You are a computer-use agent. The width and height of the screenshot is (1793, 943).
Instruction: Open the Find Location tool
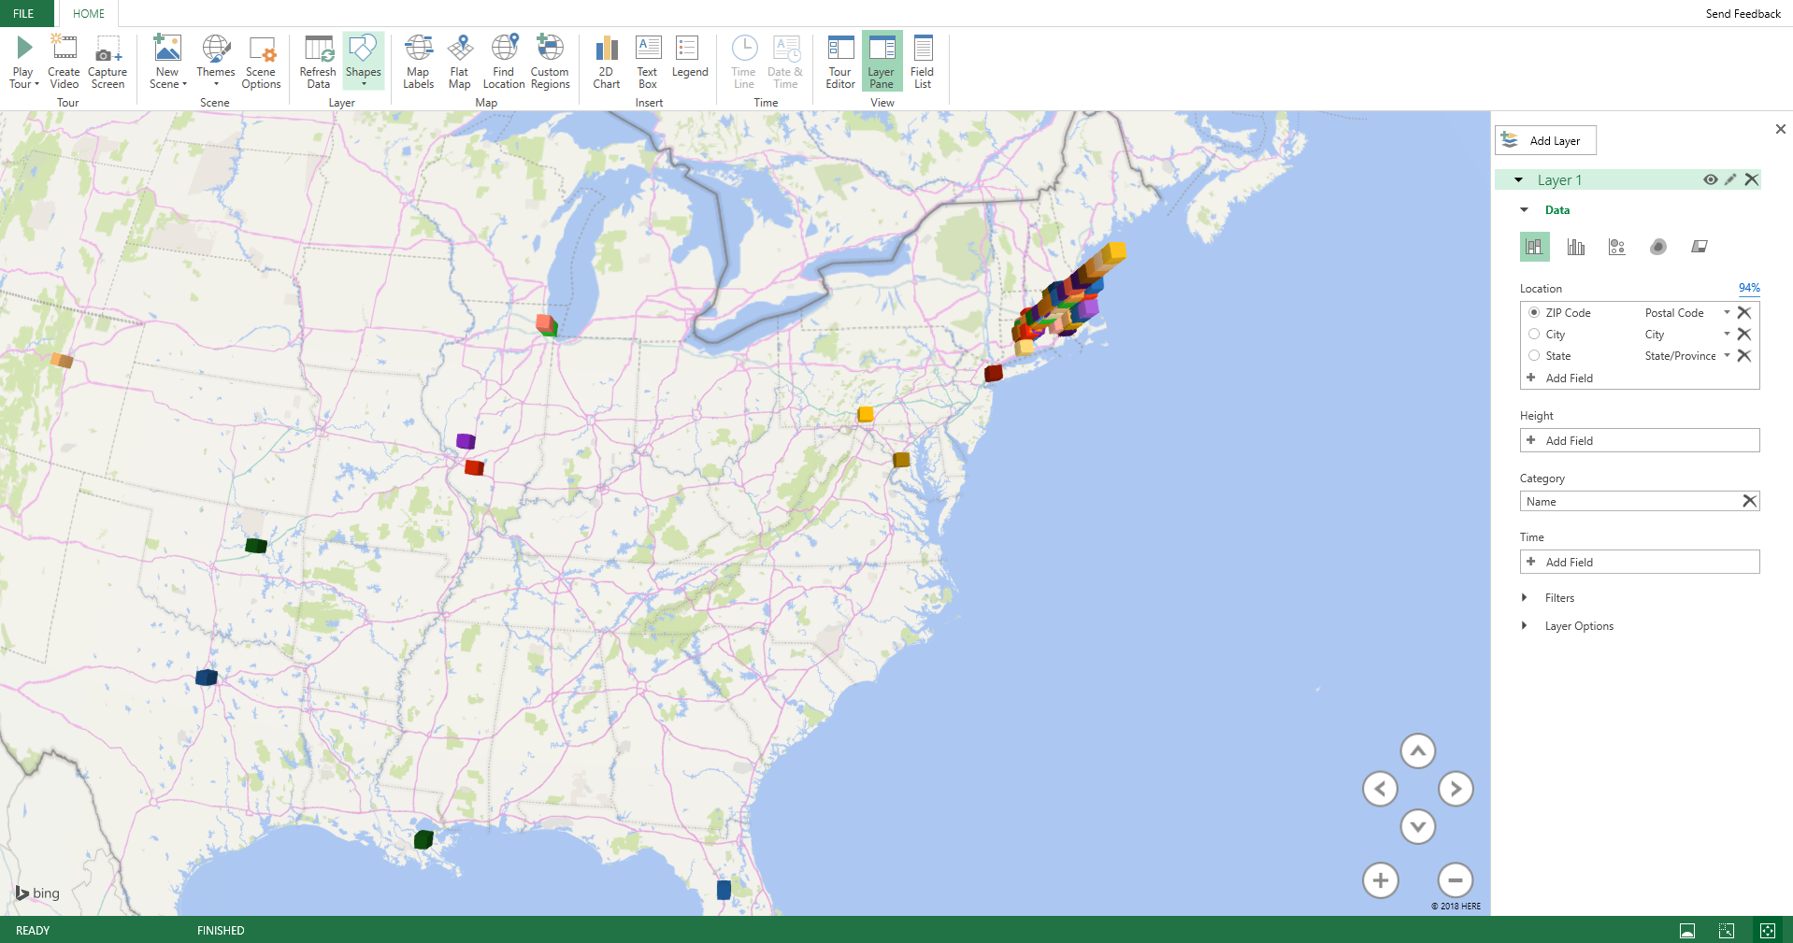504,63
